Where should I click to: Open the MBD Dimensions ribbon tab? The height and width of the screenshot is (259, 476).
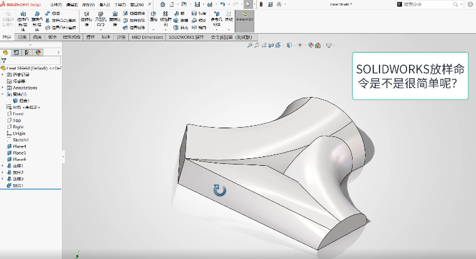coord(147,37)
